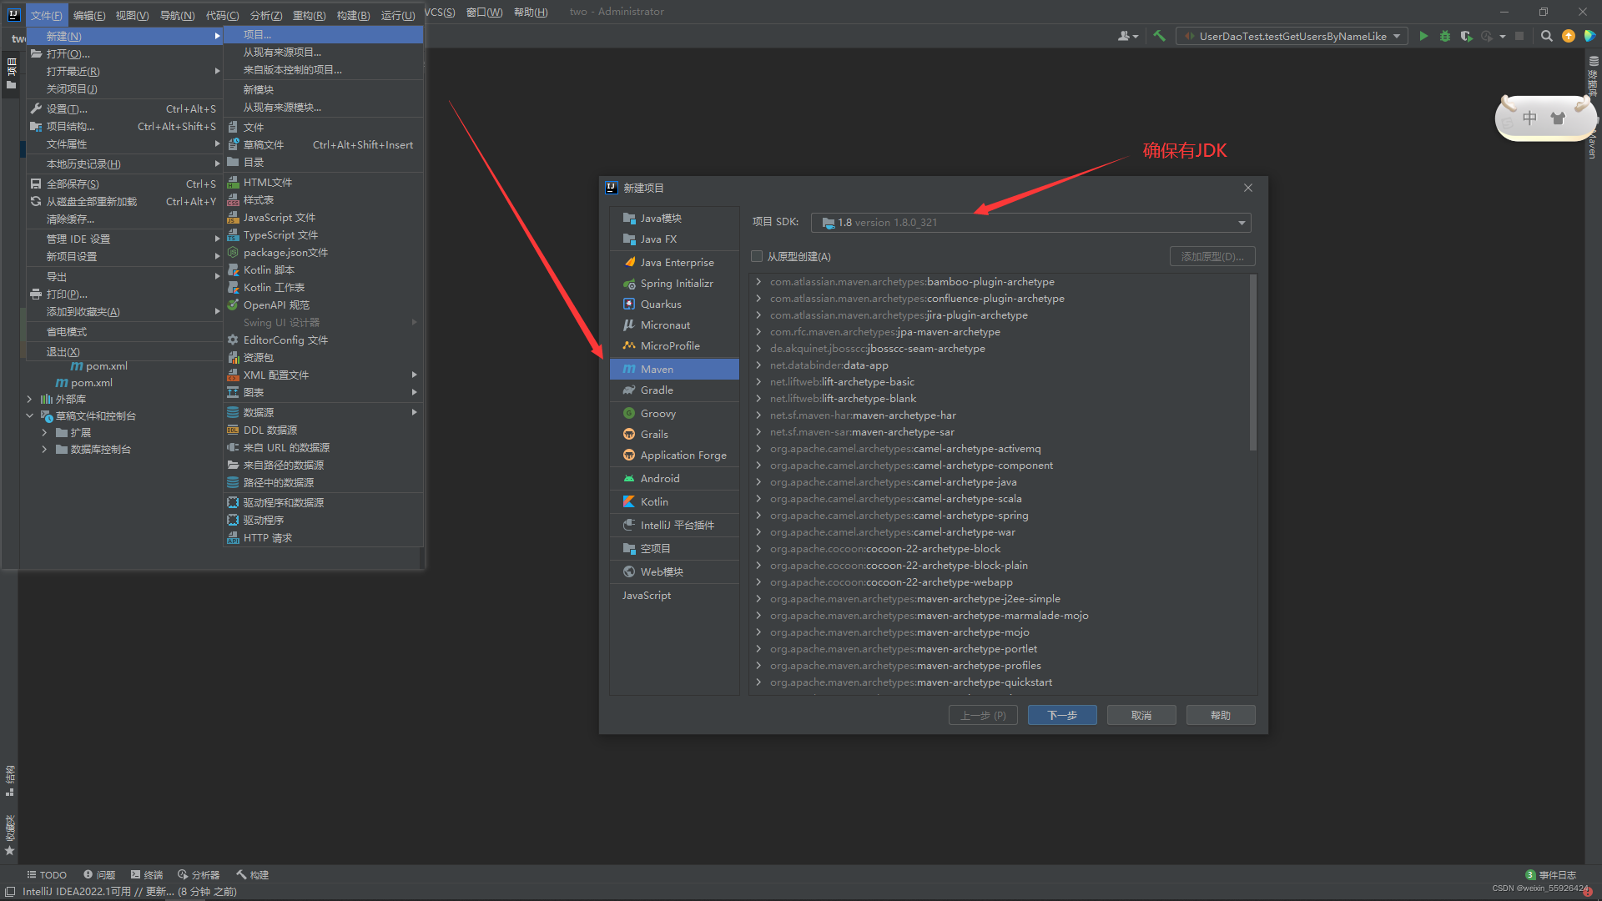Pick Kotlin in the project type list
Viewport: 1602px width, 901px height.
674,501
